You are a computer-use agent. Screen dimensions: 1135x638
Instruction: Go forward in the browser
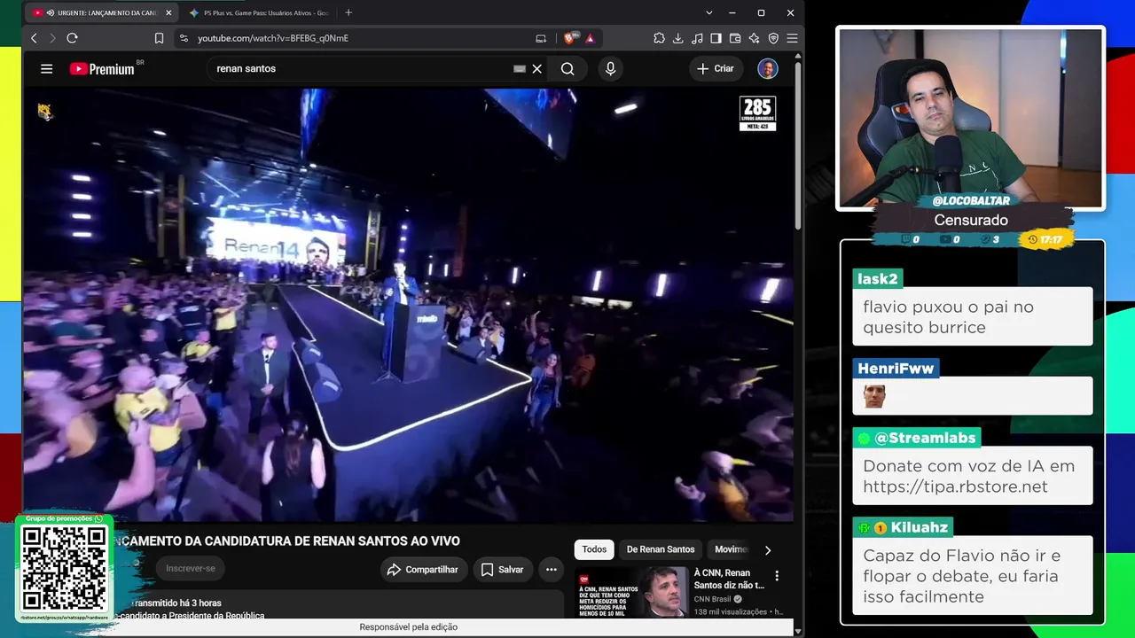click(52, 38)
